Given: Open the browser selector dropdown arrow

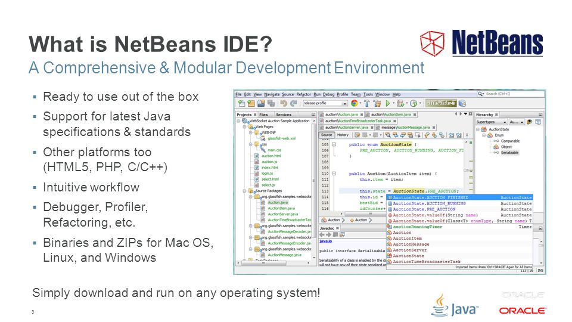Looking at the screenshot, I should (x=360, y=103).
